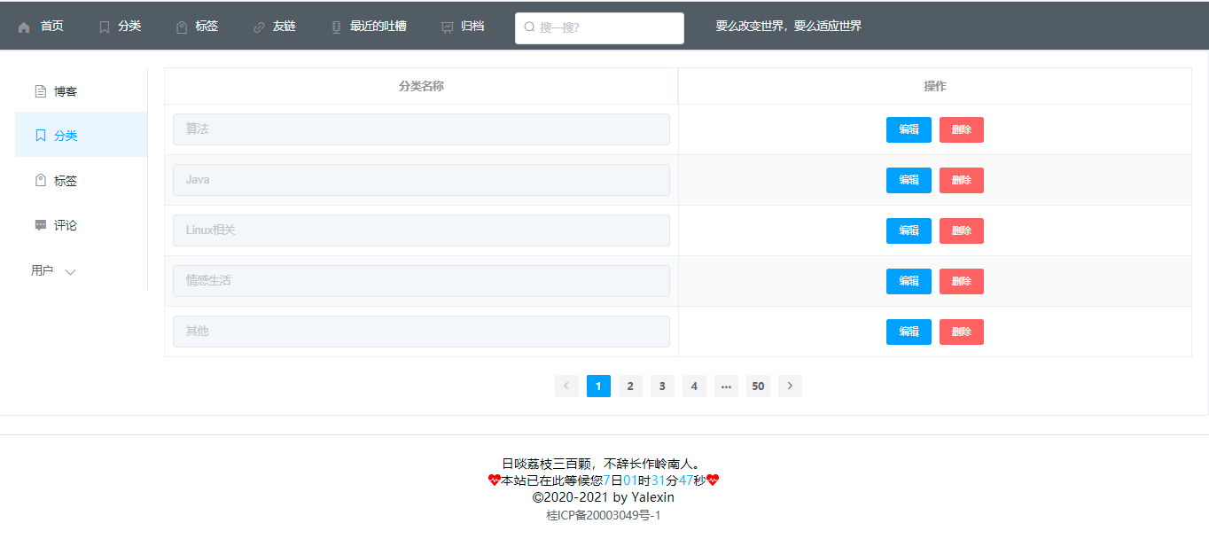Click the bookmark icon next to 分类 in top bar
Viewport: 1209px width, 539px height.
click(104, 26)
